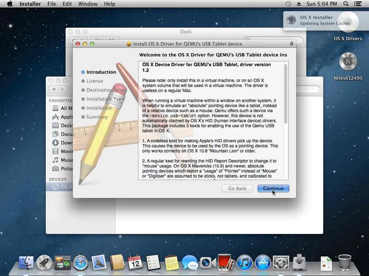Select the Summary step
Viewport: 369px width, 276px height.
point(95,117)
